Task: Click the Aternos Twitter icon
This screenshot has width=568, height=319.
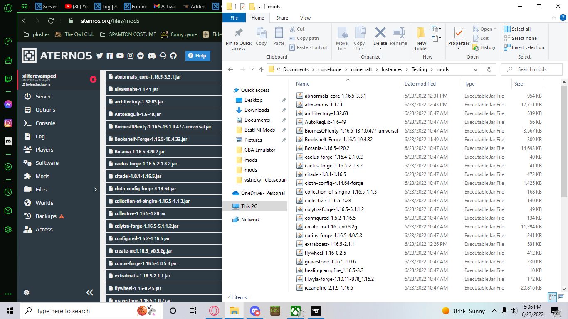Action: (99, 56)
